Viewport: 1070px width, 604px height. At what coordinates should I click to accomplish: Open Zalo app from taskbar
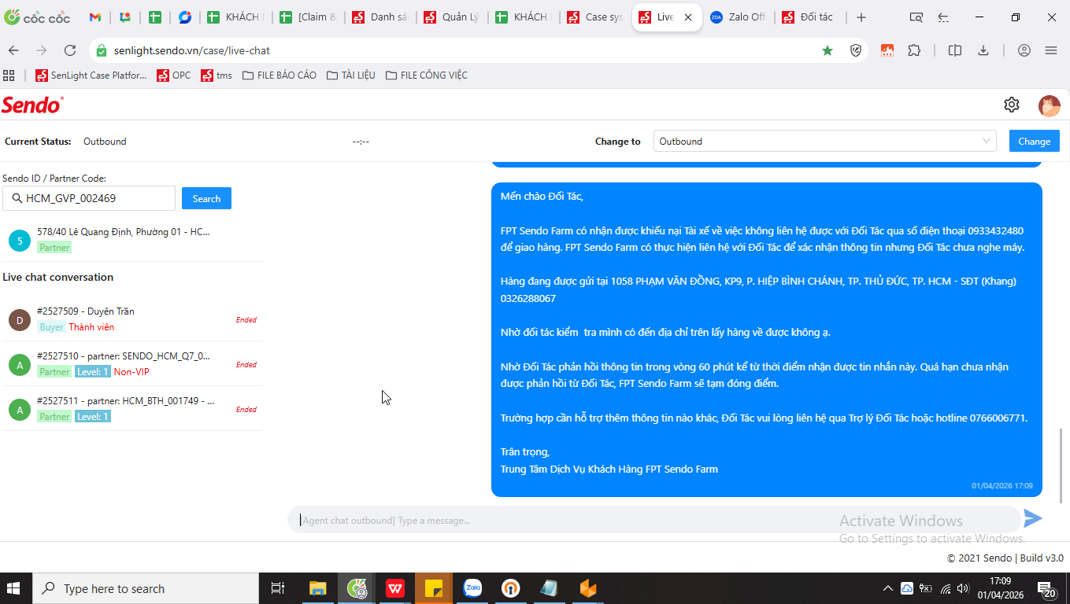point(472,588)
